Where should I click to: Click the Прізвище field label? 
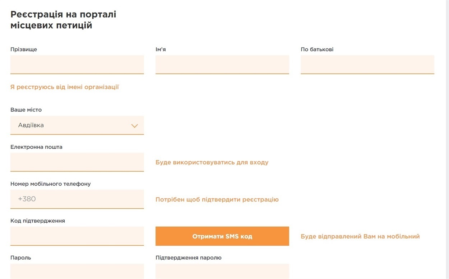click(x=24, y=49)
